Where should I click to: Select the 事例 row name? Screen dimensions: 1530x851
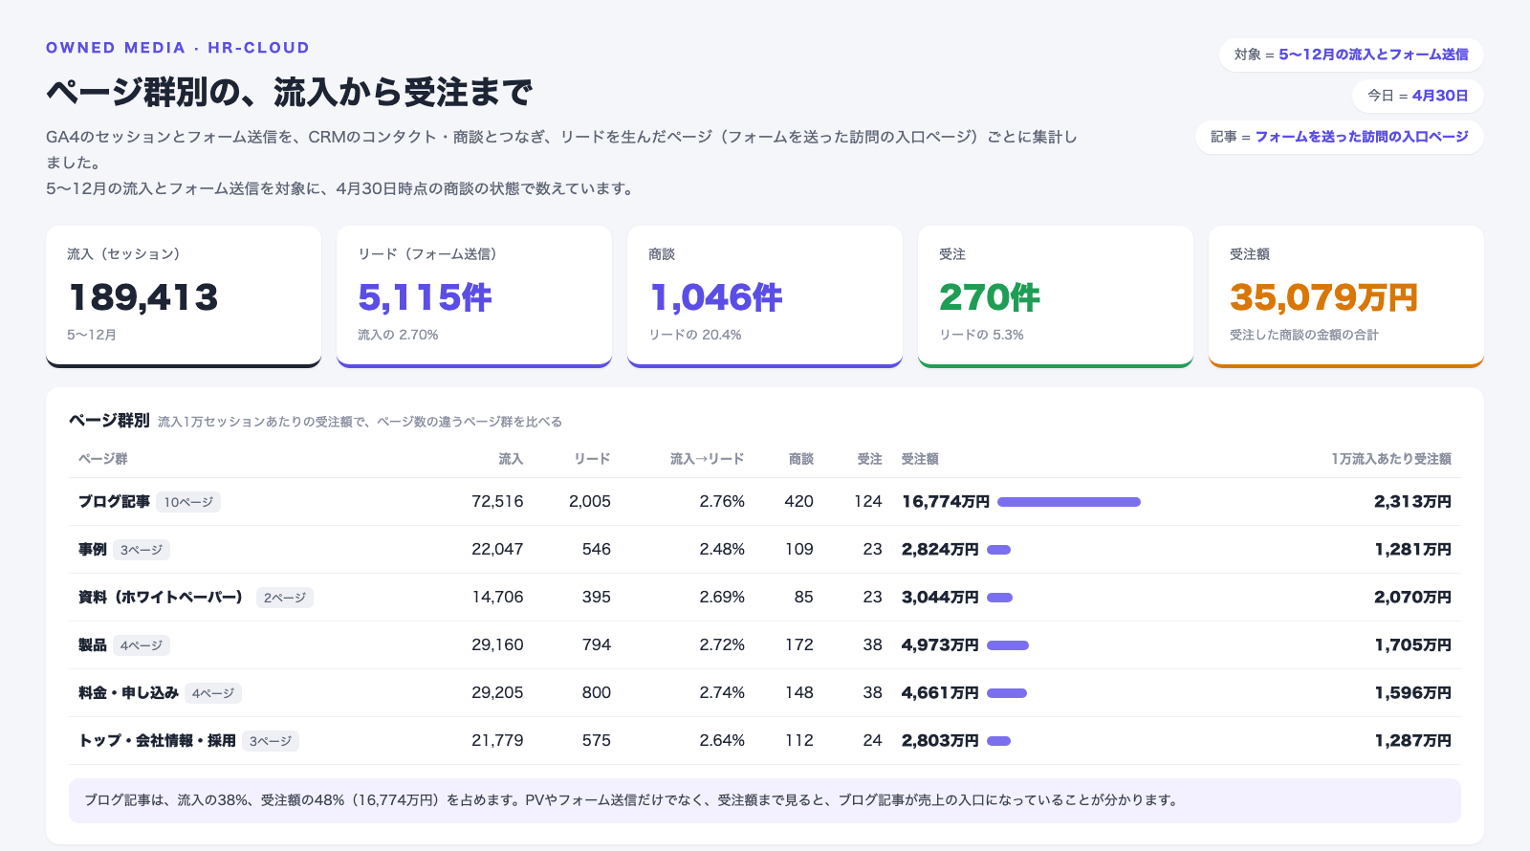tap(93, 550)
